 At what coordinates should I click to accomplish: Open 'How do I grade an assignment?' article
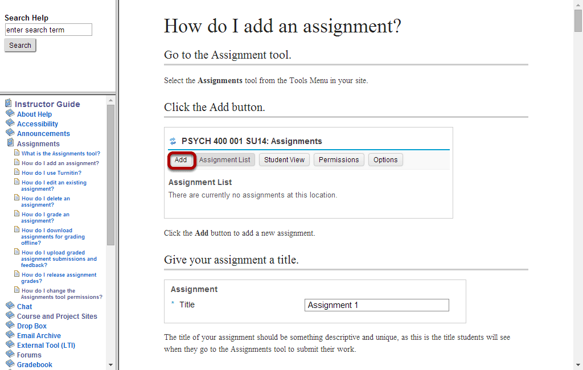46,217
